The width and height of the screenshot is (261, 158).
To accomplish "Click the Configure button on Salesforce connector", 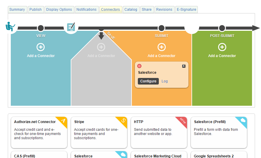I will (x=148, y=81).
